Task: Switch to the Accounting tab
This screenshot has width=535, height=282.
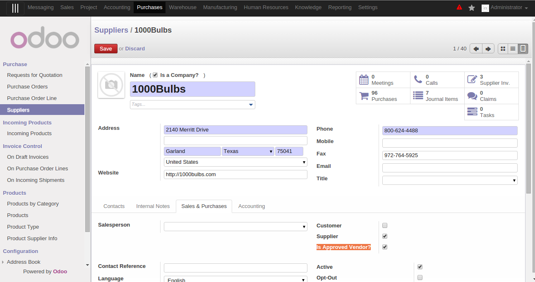Action: click(x=252, y=206)
